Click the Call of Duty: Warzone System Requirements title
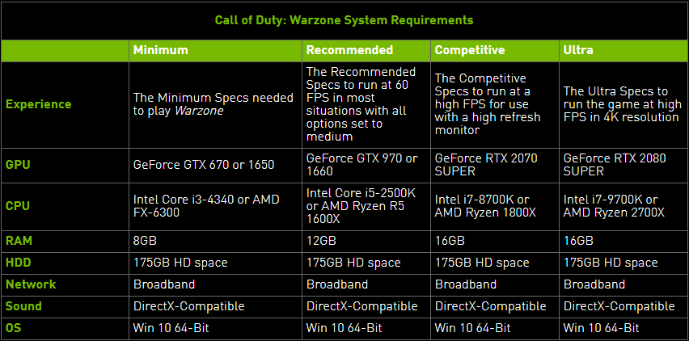Screen dimensions: 689x341 [x=344, y=19]
